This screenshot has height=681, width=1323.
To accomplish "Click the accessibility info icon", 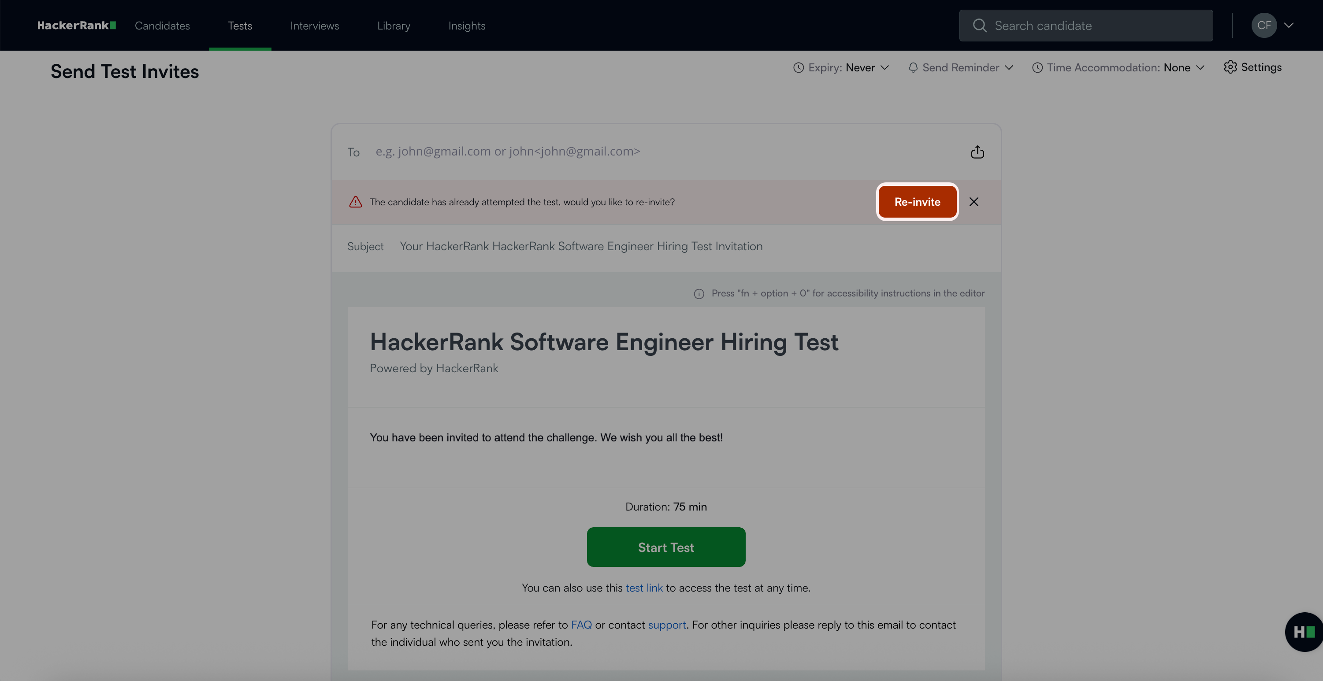I will pyautogui.click(x=699, y=293).
